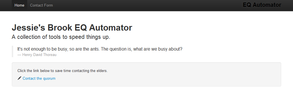Open the Home navigation tab
The image size is (293, 108).
[x=19, y=5]
